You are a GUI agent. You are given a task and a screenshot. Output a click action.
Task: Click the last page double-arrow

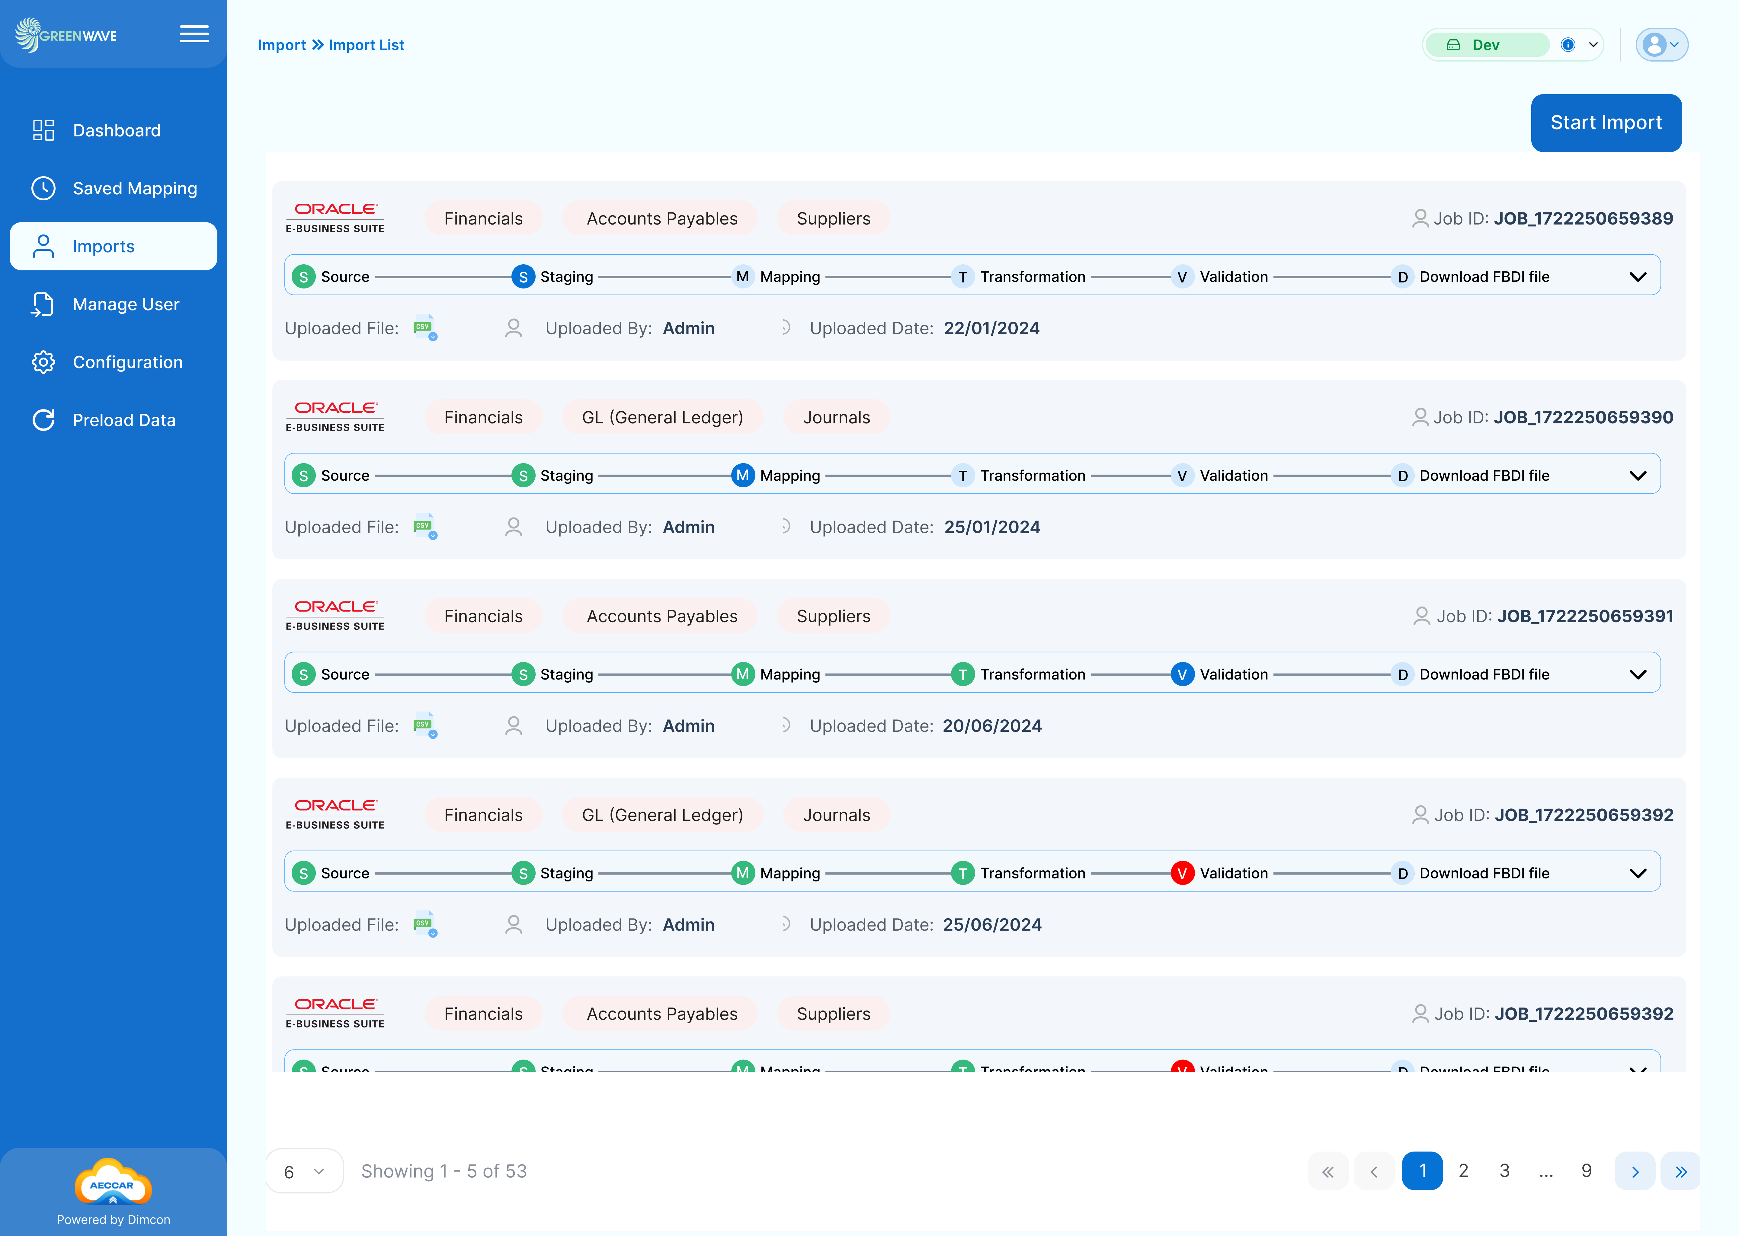(1680, 1171)
